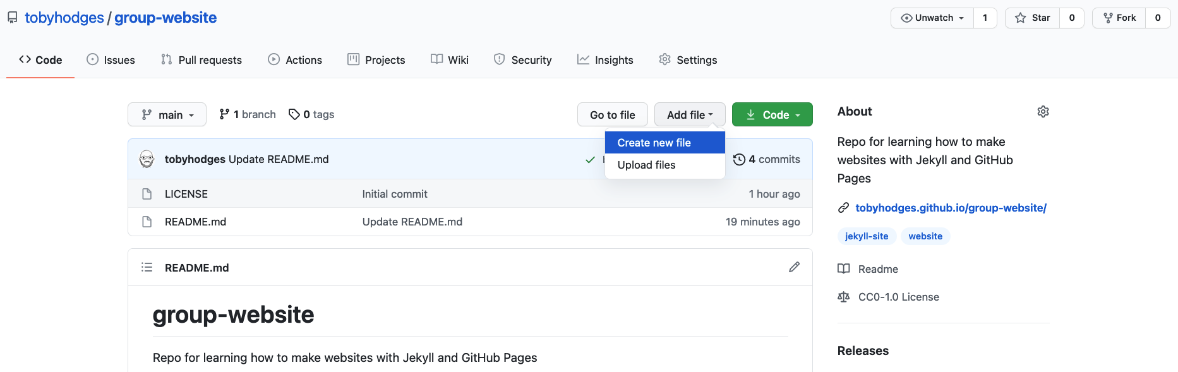The width and height of the screenshot is (1178, 372).
Task: Open tobyhodges.github.io/group-website/ link
Action: 951,208
